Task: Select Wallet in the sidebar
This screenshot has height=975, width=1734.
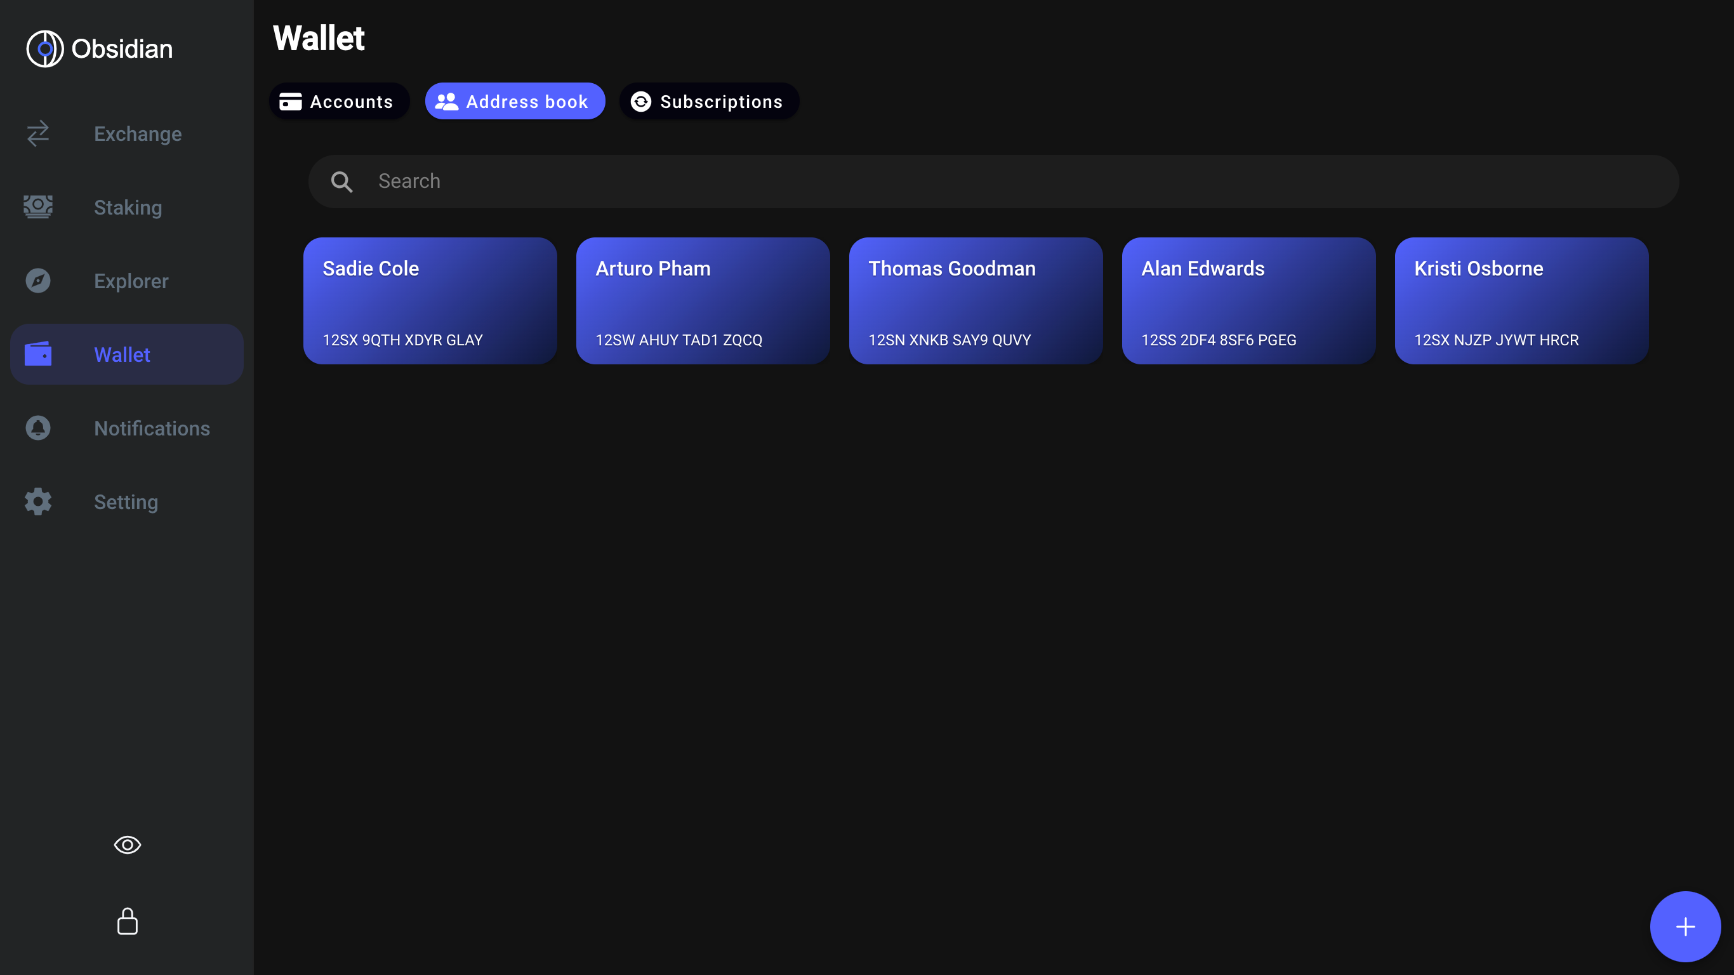Action: [126, 354]
